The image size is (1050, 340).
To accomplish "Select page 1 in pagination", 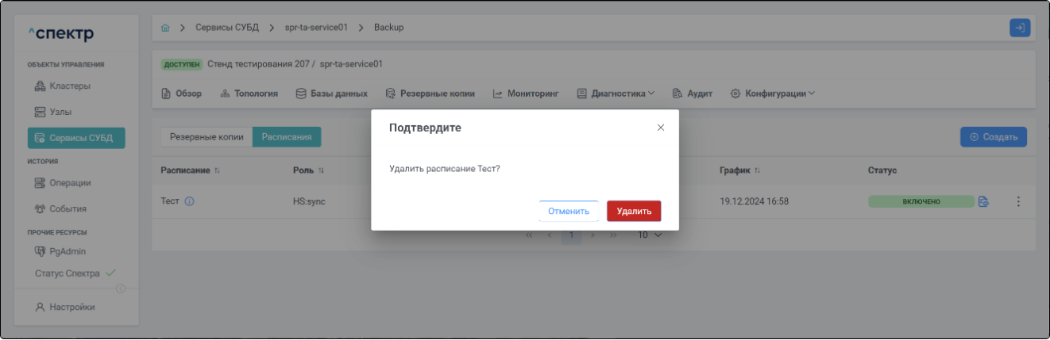I will (571, 235).
